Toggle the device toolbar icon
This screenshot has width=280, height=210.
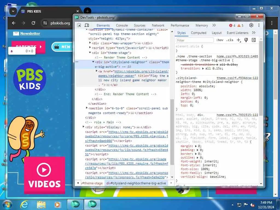[87, 25]
